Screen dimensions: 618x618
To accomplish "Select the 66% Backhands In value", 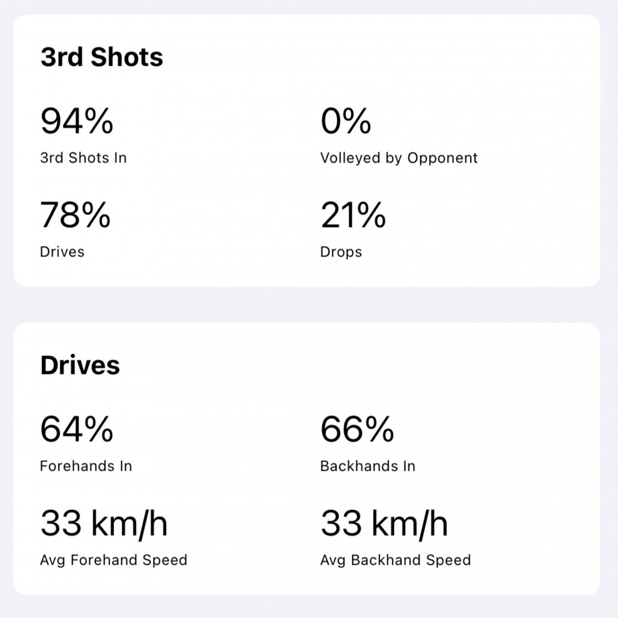I will [357, 429].
